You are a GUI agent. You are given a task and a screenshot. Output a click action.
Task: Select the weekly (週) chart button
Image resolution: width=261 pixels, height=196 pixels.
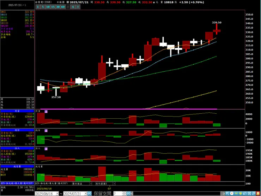pyautogui.click(x=73, y=7)
